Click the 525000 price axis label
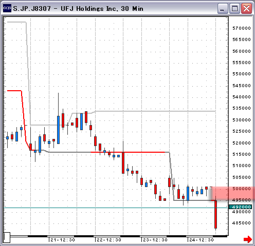 (x=242, y=131)
